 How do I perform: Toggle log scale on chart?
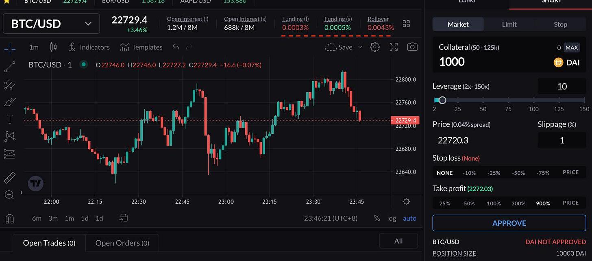[x=391, y=218]
